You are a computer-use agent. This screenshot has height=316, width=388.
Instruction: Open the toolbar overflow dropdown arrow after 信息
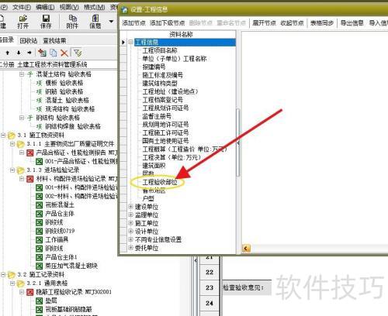pos(111,22)
